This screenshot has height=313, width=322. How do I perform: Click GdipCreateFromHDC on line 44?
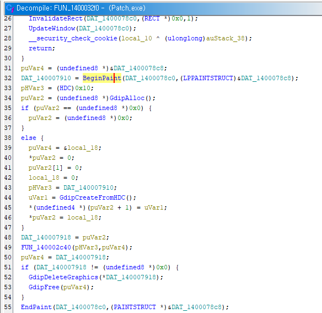(x=93, y=197)
